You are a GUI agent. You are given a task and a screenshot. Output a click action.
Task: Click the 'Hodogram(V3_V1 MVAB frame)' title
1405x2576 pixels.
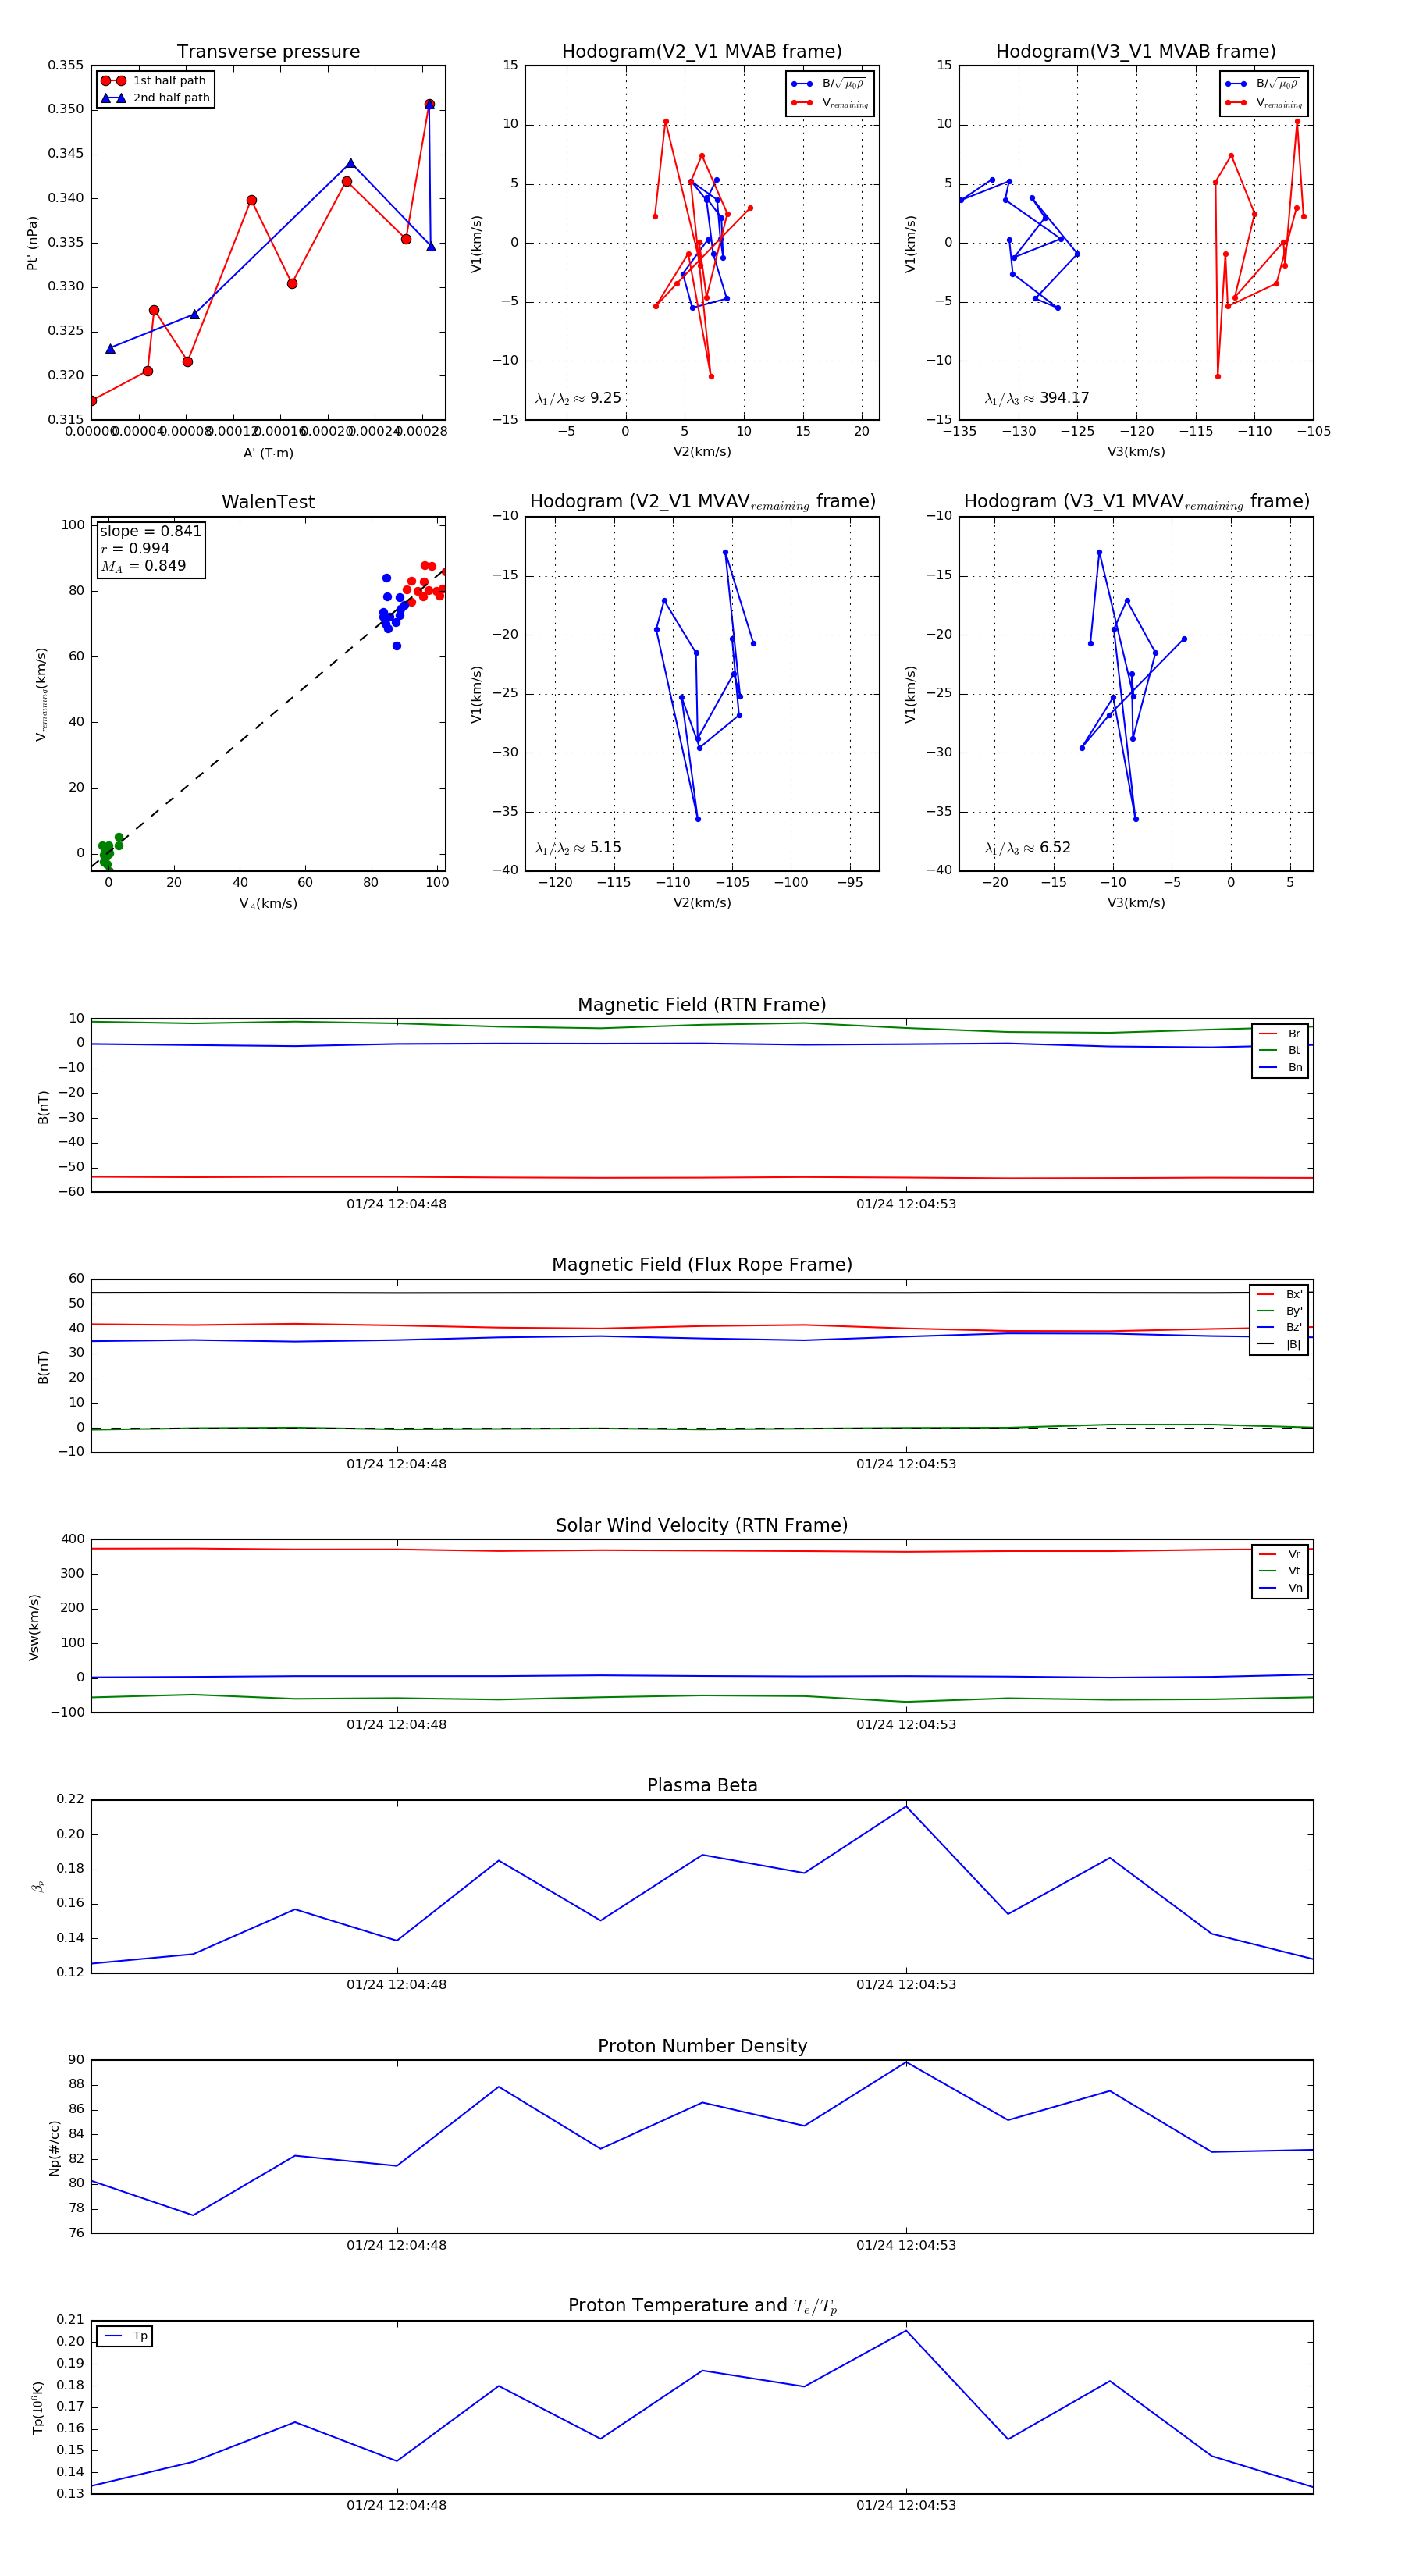point(1136,52)
